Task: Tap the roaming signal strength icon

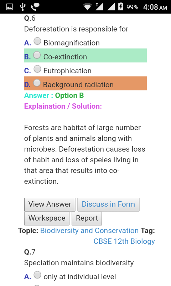Action: tap(99, 6)
